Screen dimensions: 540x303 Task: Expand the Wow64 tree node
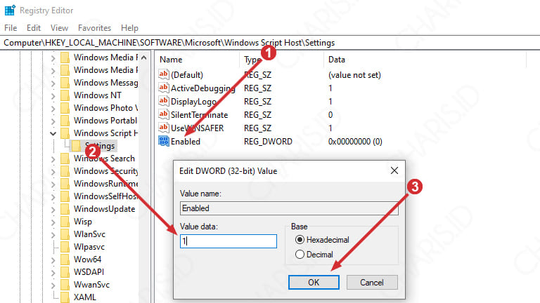pyautogui.click(x=53, y=260)
